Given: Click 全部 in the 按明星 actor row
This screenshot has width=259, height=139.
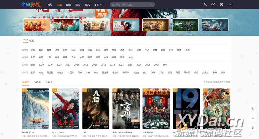Looking at the screenshot, I should pyautogui.click(x=33, y=72).
